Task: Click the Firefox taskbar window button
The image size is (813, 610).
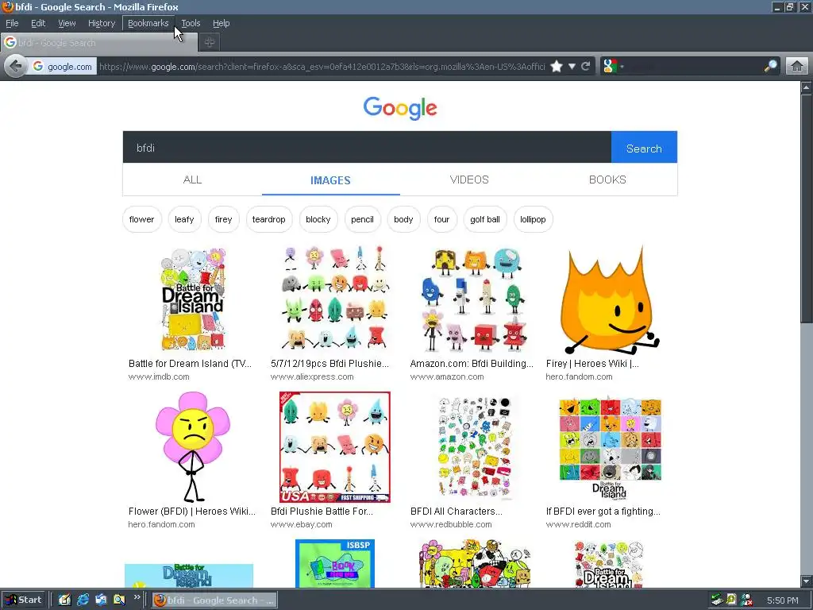Action: pos(214,600)
